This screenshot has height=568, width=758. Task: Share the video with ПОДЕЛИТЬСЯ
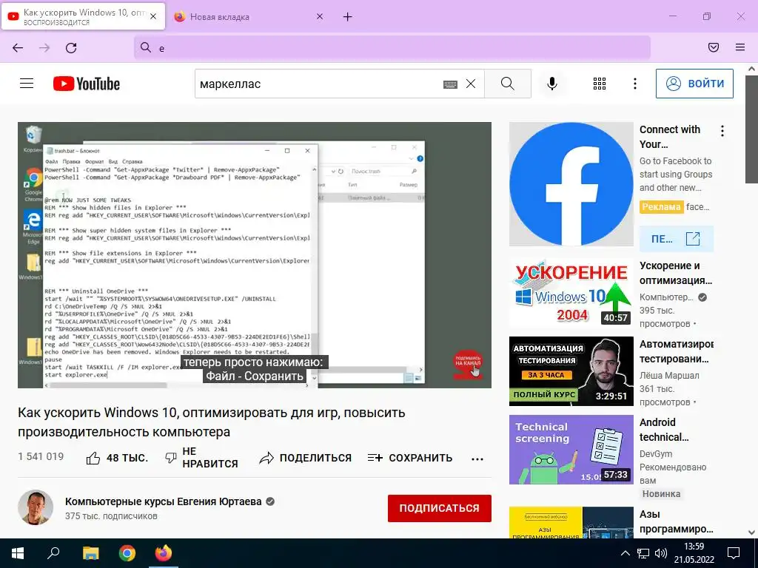coord(305,458)
